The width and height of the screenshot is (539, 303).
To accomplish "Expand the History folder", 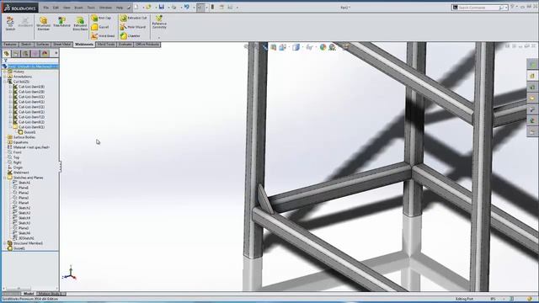I will pyautogui.click(x=5, y=72).
